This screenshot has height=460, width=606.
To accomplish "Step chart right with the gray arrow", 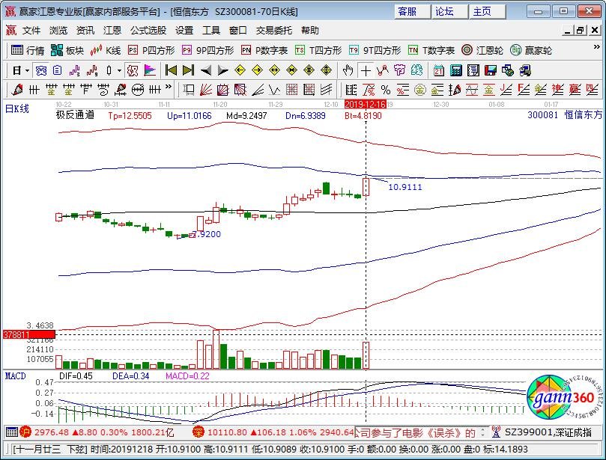I will click(x=223, y=70).
